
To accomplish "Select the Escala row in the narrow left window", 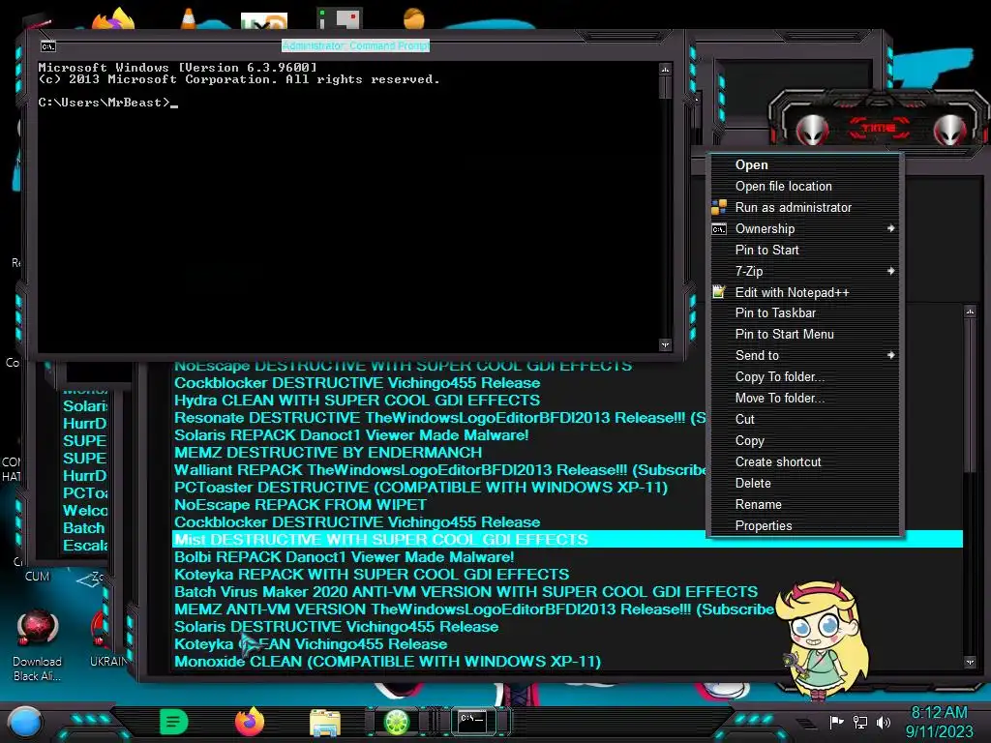I will (x=85, y=546).
